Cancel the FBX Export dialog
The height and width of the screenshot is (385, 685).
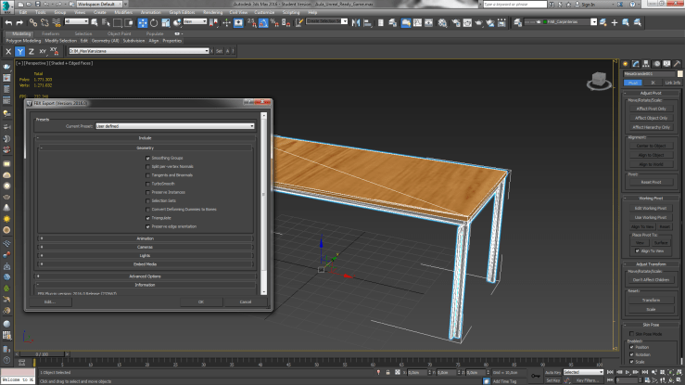point(245,302)
